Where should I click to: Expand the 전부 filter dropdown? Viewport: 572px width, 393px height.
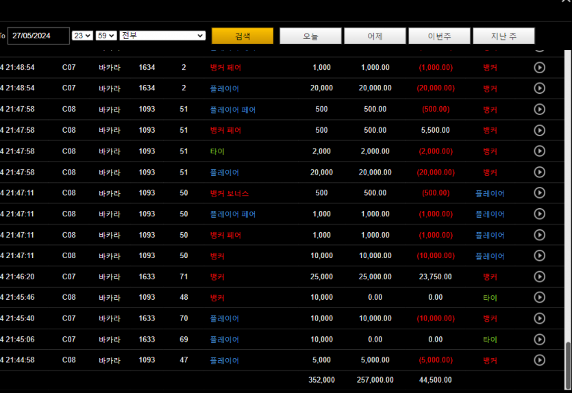(x=162, y=36)
